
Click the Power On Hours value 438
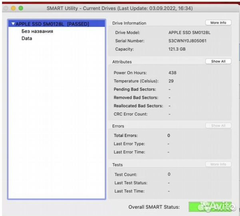172,73
